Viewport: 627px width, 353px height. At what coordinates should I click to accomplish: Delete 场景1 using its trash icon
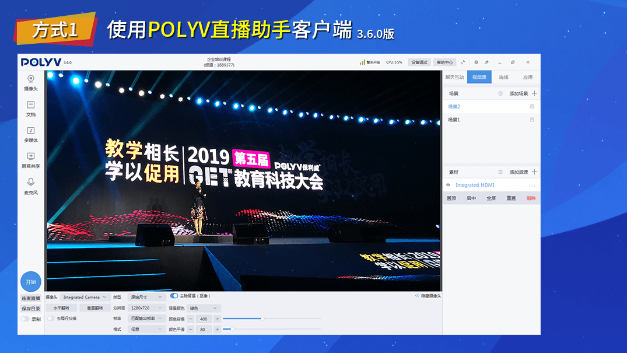point(532,120)
